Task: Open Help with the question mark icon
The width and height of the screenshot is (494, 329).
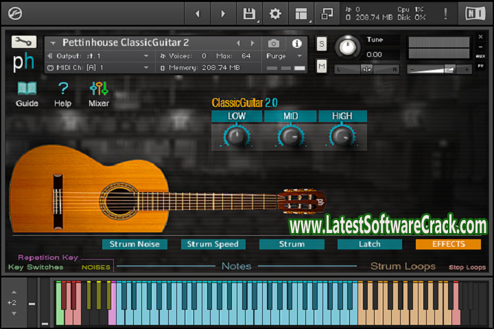Action: point(63,89)
